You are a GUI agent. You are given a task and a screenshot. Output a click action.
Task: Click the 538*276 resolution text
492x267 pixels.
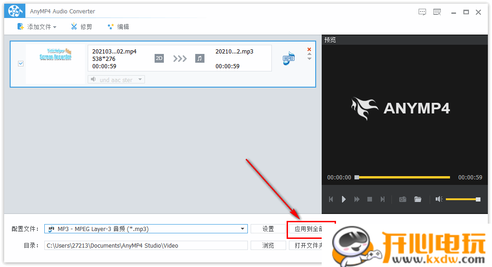click(103, 59)
